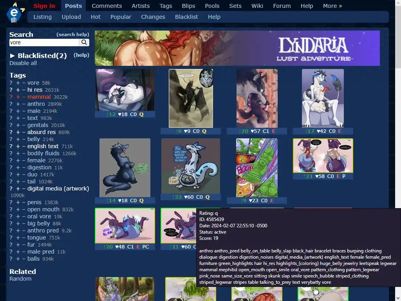This screenshot has height=301, width=401.
Task: Open the Blacklist submenu link
Action: [x=186, y=17]
